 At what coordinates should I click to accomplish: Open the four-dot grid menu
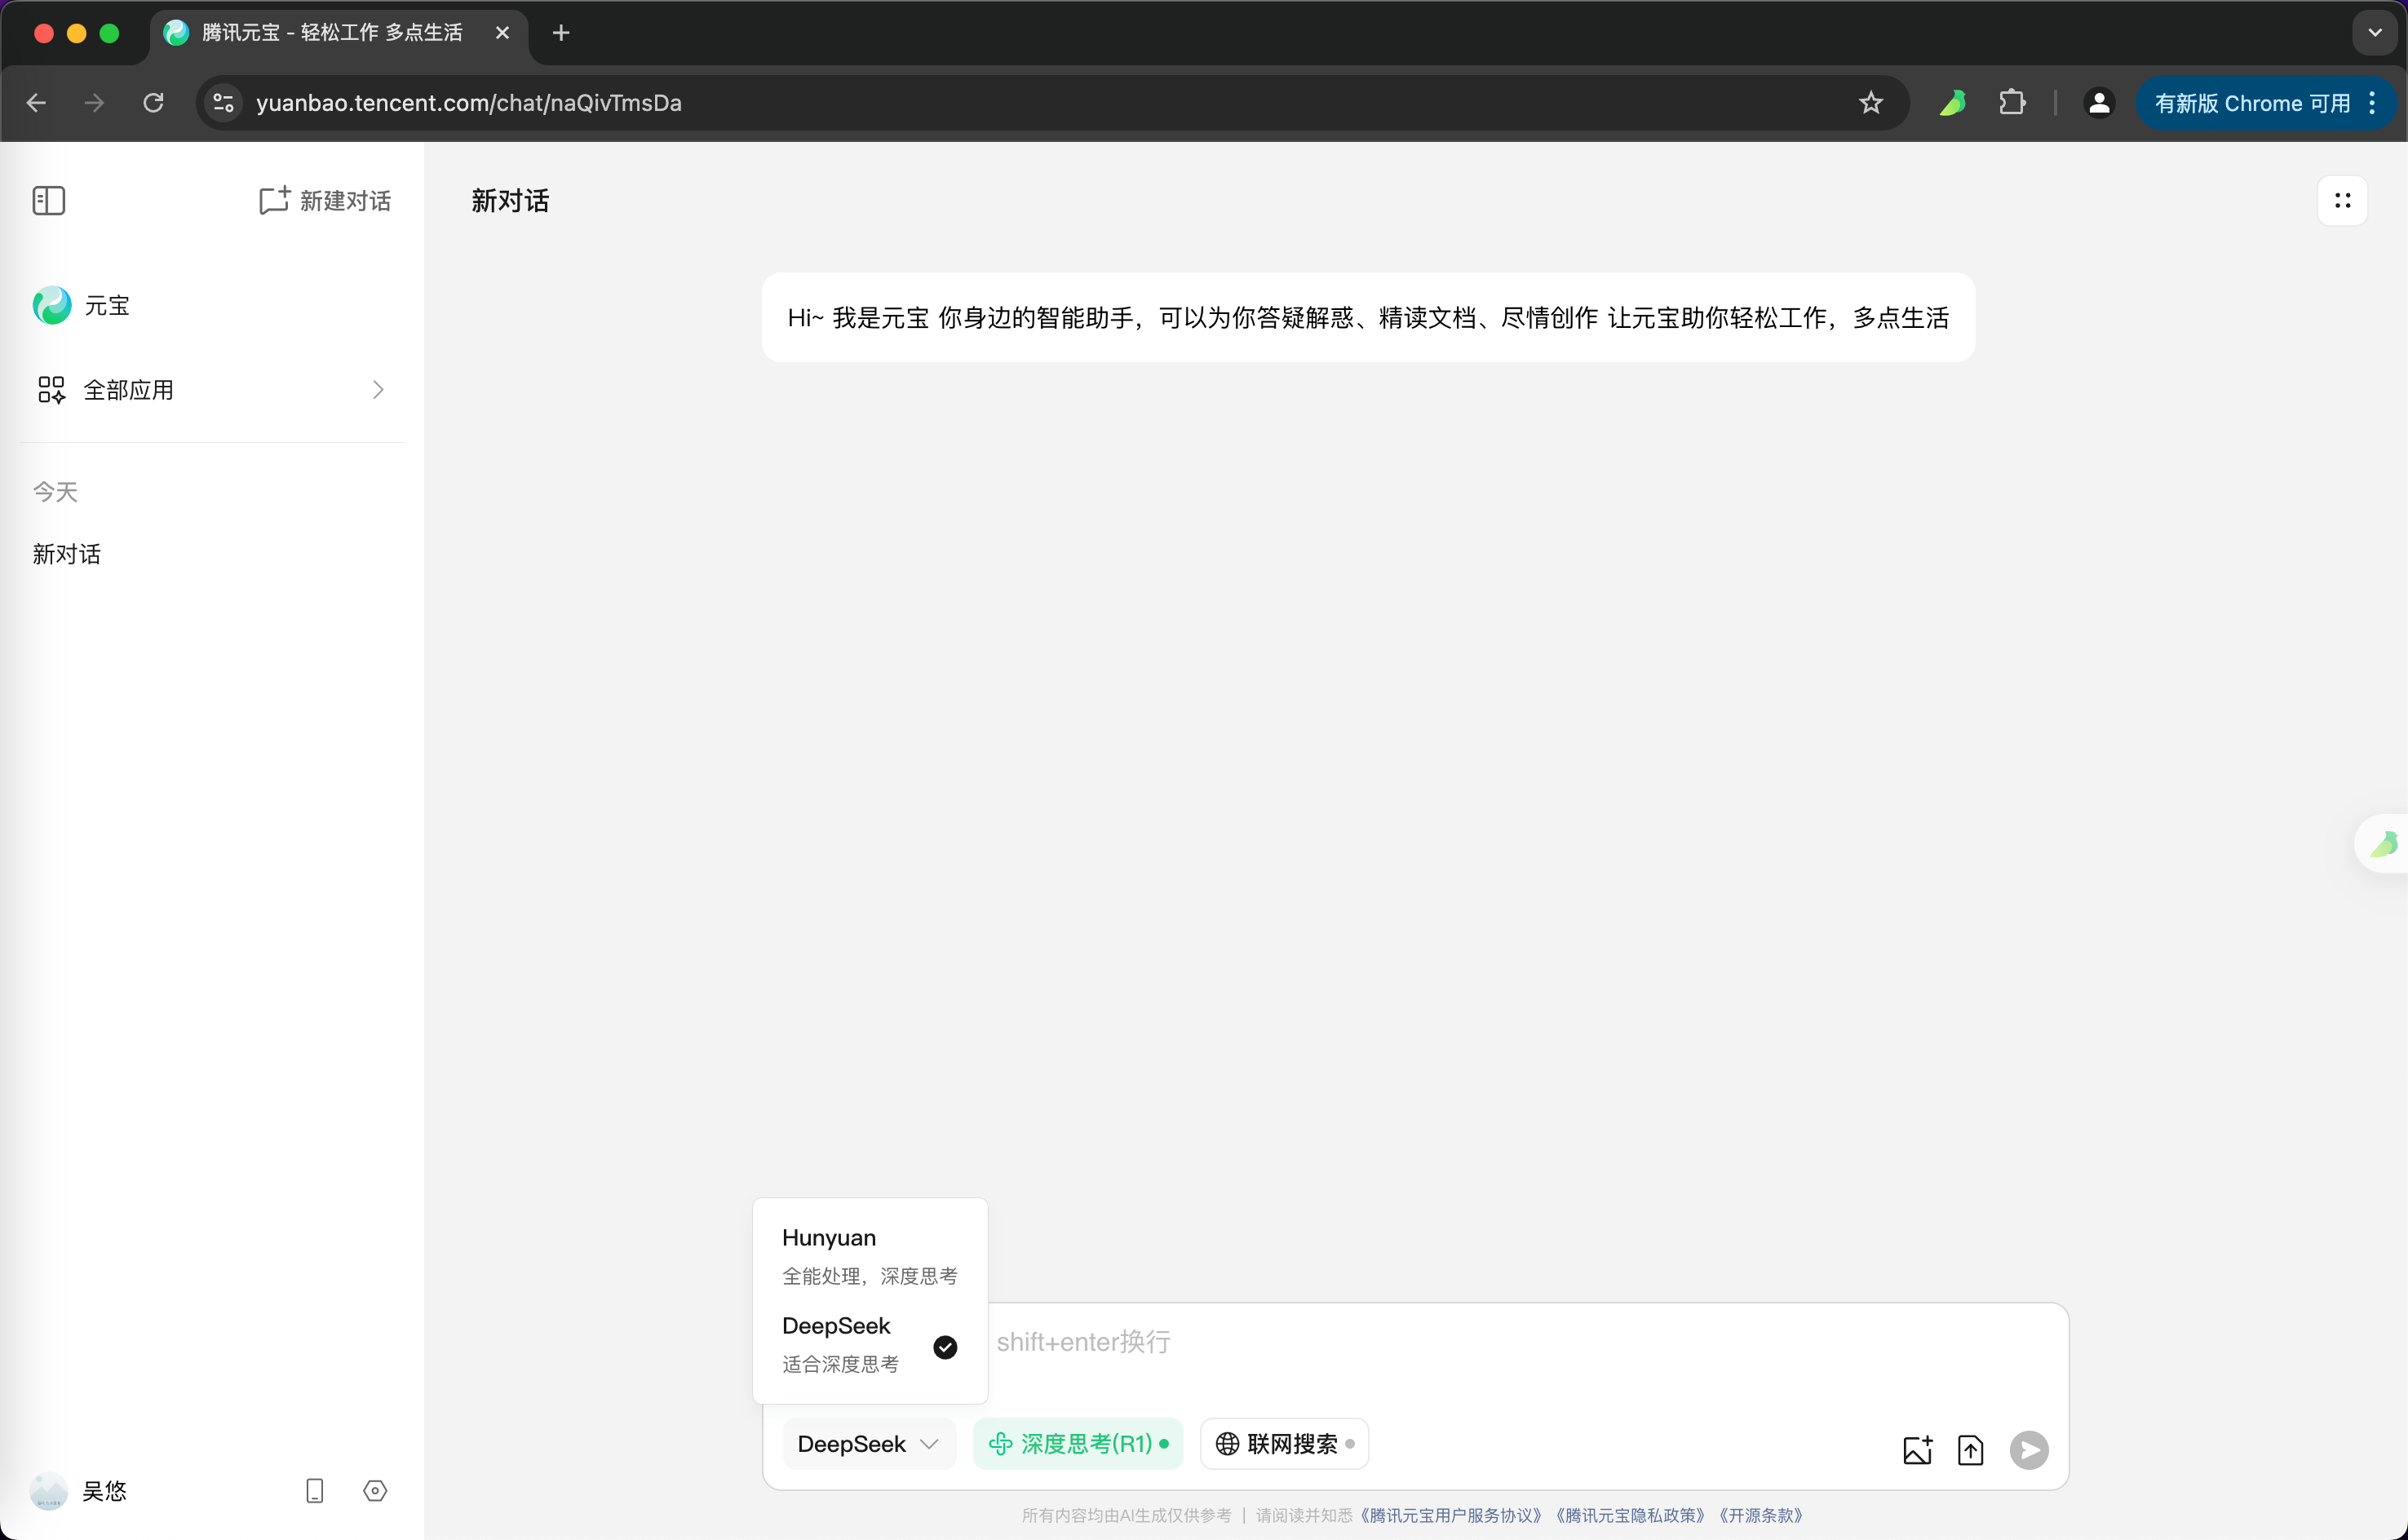coord(2342,201)
